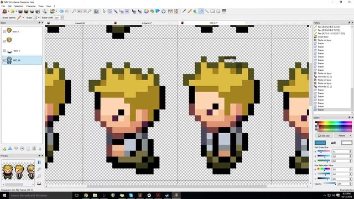
Task: Open the File menu
Action: coord(3,6)
